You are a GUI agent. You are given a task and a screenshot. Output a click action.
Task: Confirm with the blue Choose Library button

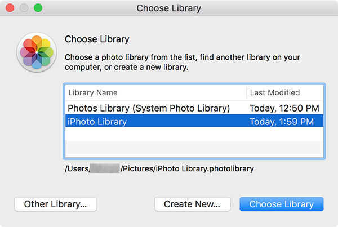coord(282,204)
